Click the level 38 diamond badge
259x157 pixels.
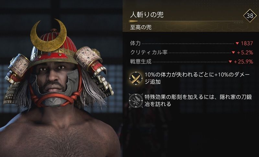(250, 16)
